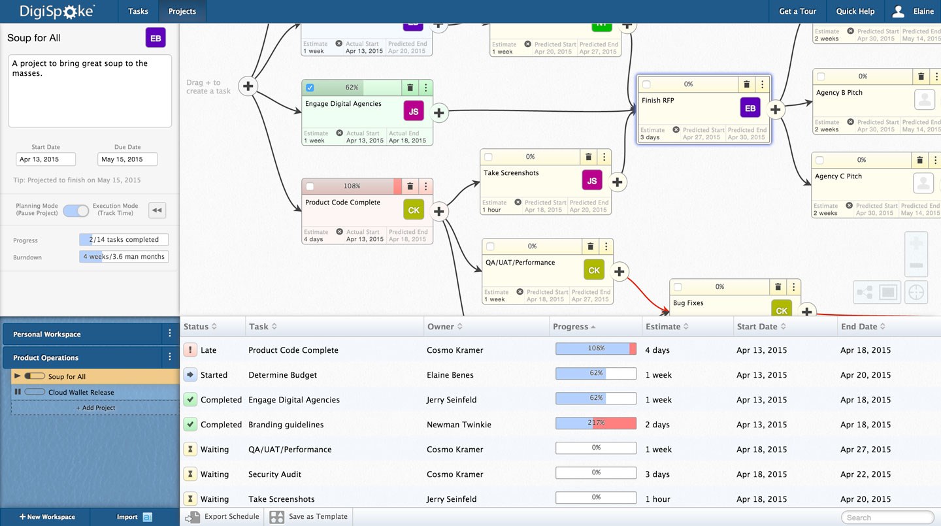This screenshot has height=526, width=941.
Task: Toggle the Status column sort arrows
Action: point(212,326)
